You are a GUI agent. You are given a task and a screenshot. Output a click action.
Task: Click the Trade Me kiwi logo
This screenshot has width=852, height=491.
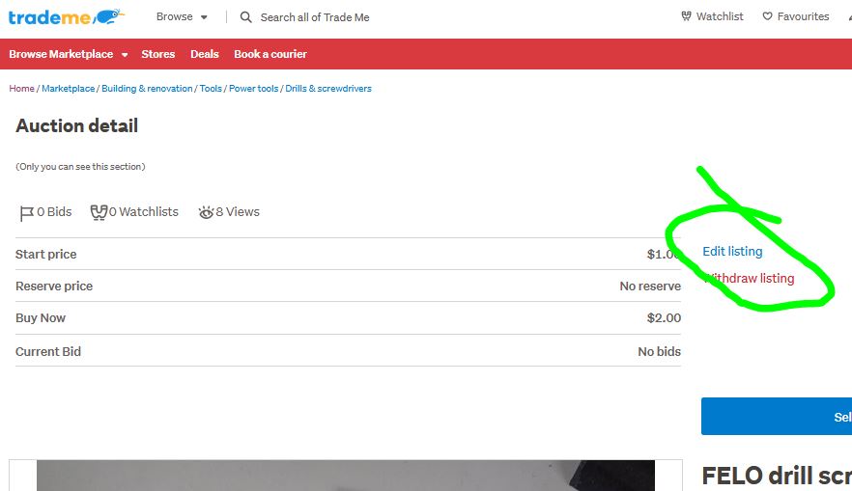pyautogui.click(x=67, y=16)
